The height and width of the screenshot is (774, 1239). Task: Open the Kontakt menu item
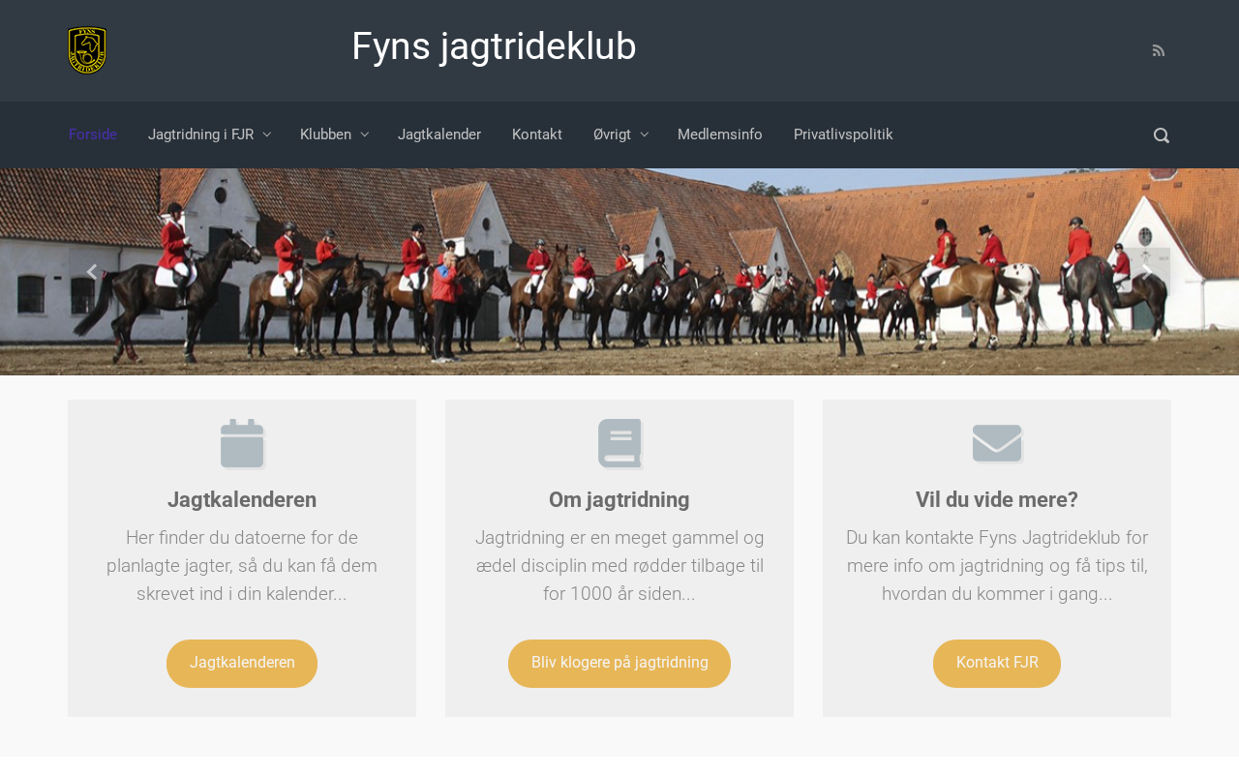tap(537, 134)
